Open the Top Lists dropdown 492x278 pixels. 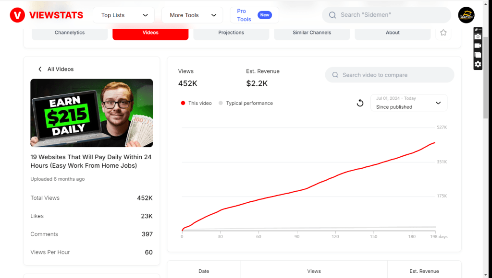(x=123, y=15)
